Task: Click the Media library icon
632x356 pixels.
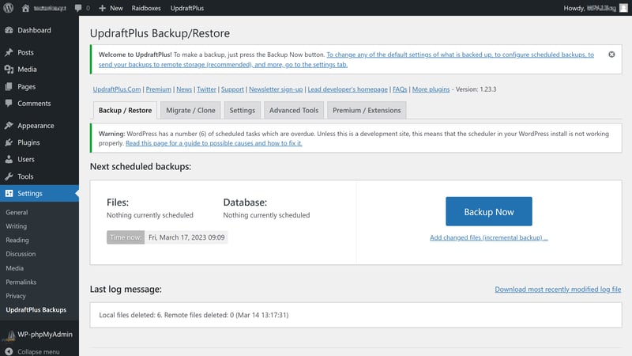Action: coord(9,69)
